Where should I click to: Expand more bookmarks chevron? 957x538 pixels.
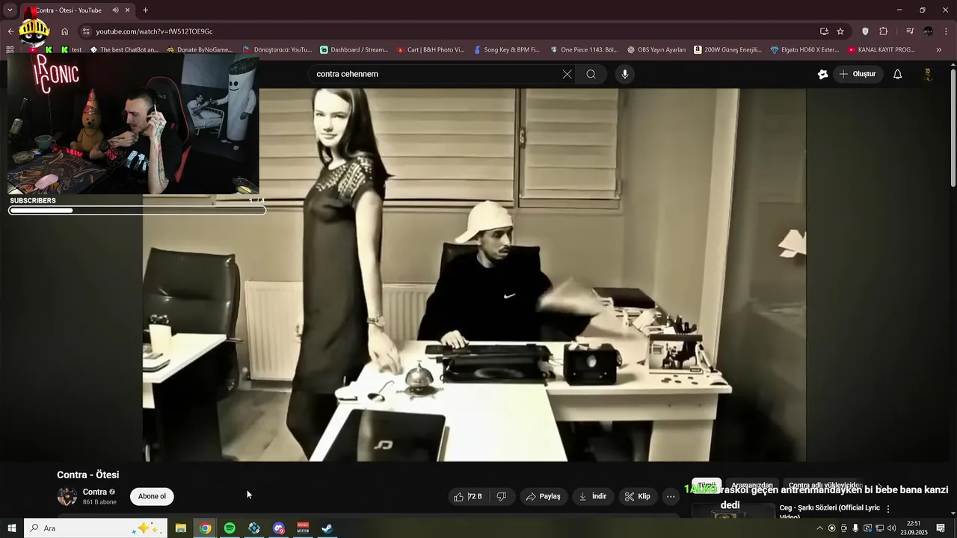(x=939, y=50)
